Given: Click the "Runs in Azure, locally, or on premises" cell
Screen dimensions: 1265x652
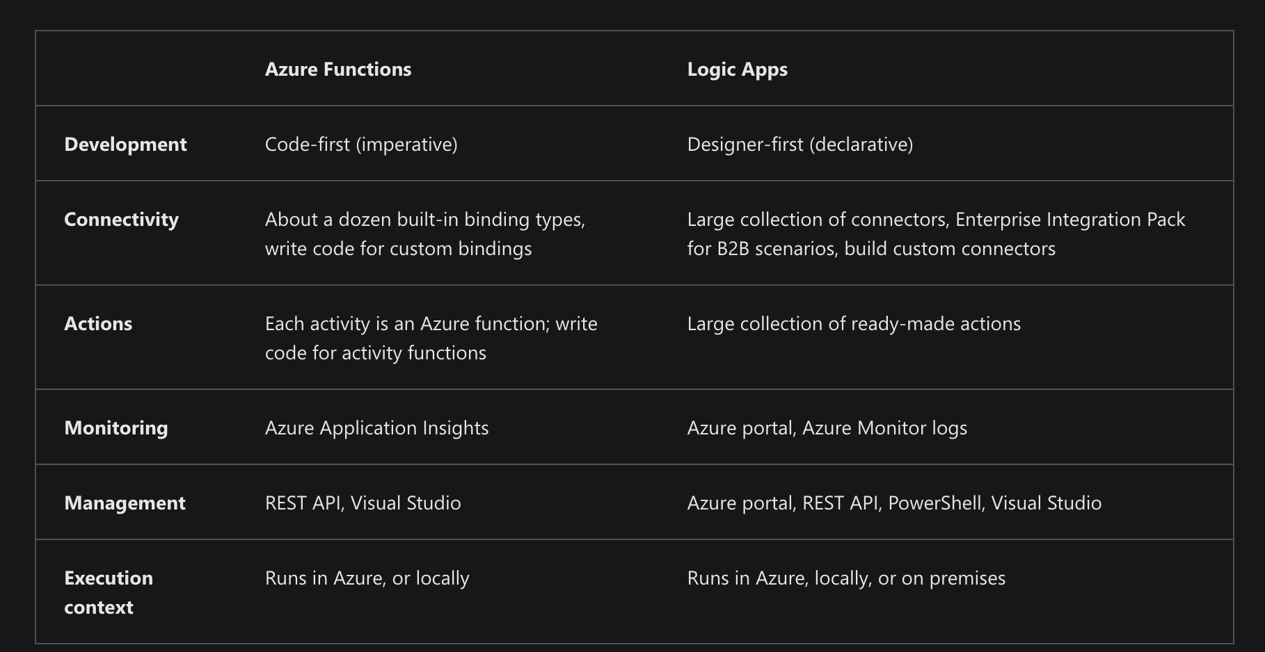Looking at the screenshot, I should 846,578.
